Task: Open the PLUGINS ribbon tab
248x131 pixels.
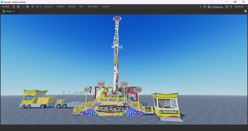Action: pyautogui.click(x=106, y=7)
